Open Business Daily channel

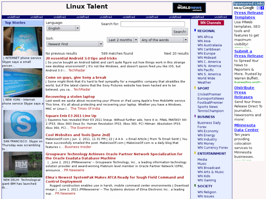tap(209, 123)
